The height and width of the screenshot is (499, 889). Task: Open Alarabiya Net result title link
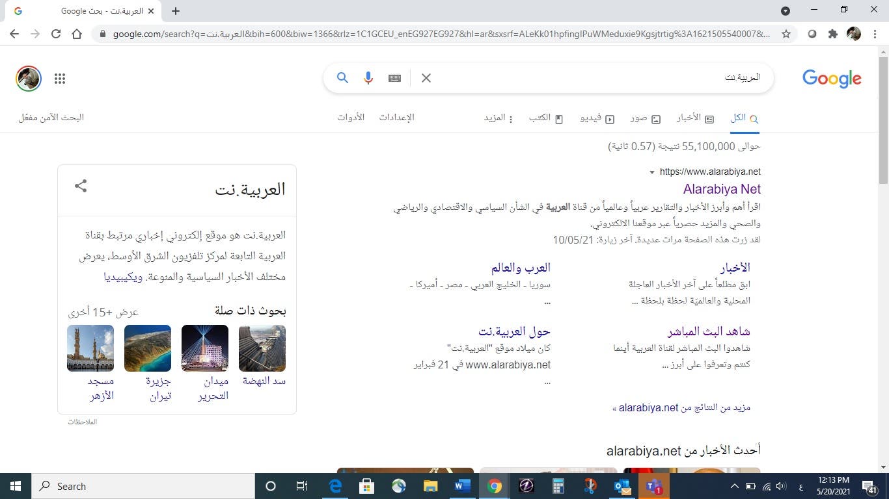722,189
